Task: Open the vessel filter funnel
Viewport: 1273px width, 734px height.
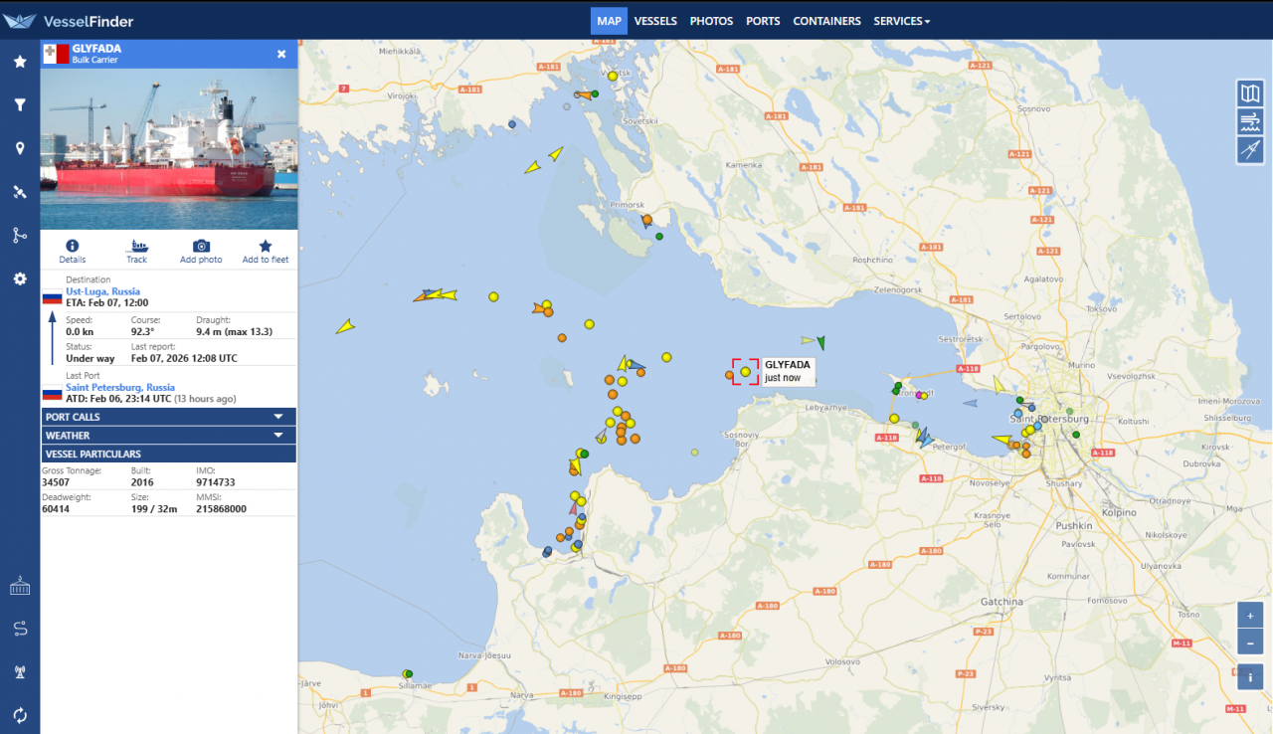Action: 20,104
